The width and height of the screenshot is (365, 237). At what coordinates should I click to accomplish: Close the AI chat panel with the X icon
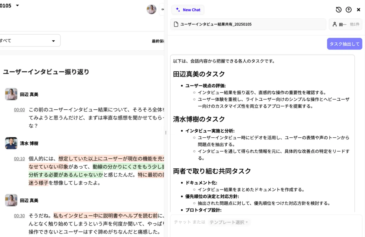pyautogui.click(x=359, y=9)
